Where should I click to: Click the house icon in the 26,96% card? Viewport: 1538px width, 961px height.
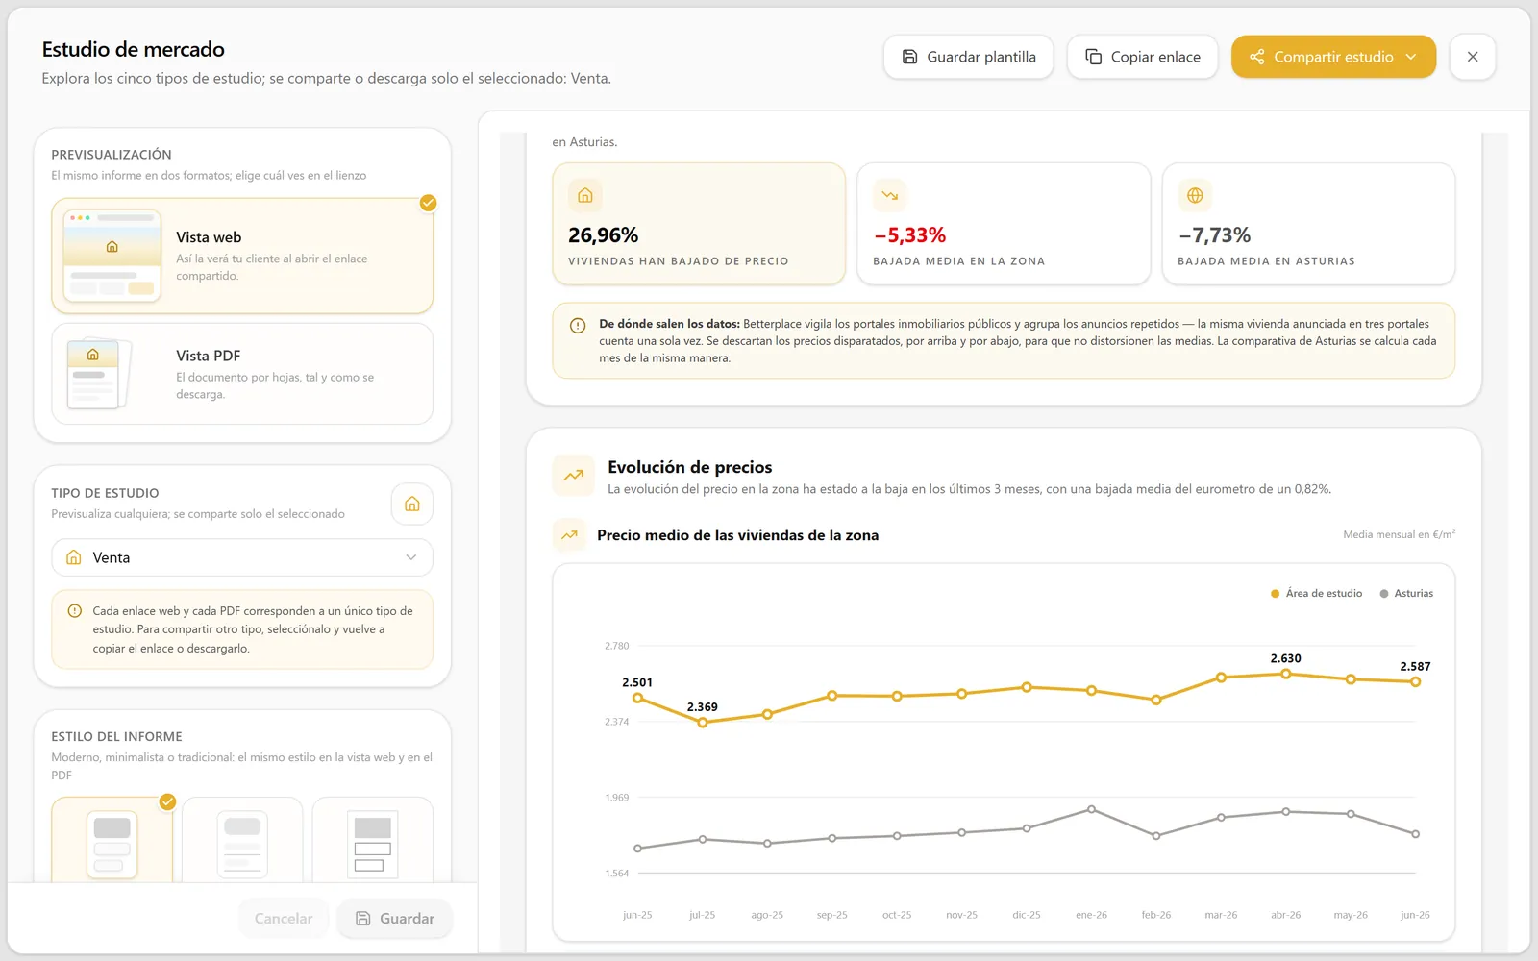pyautogui.click(x=585, y=195)
